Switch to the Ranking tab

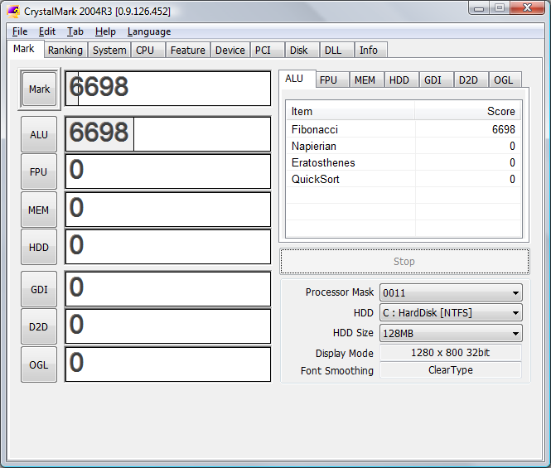(x=65, y=51)
